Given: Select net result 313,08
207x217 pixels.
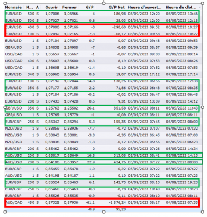Looking at the screenshot, I should (x=120, y=155).
